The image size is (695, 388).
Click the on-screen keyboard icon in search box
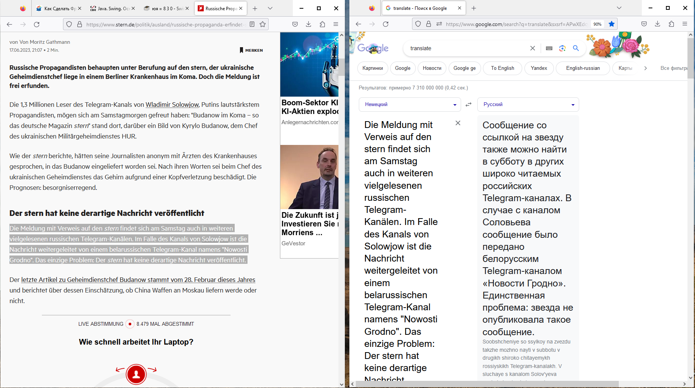549,48
